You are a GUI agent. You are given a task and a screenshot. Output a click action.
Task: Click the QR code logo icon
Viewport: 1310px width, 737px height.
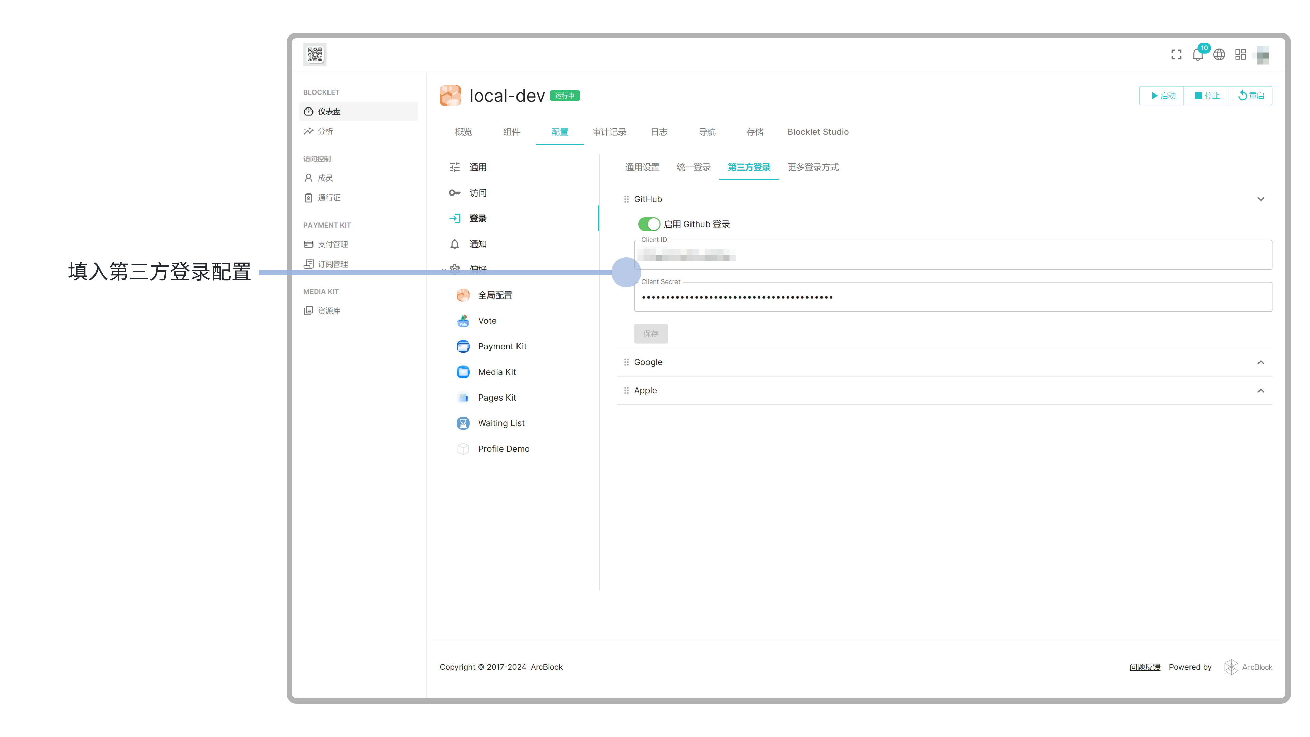tap(315, 55)
